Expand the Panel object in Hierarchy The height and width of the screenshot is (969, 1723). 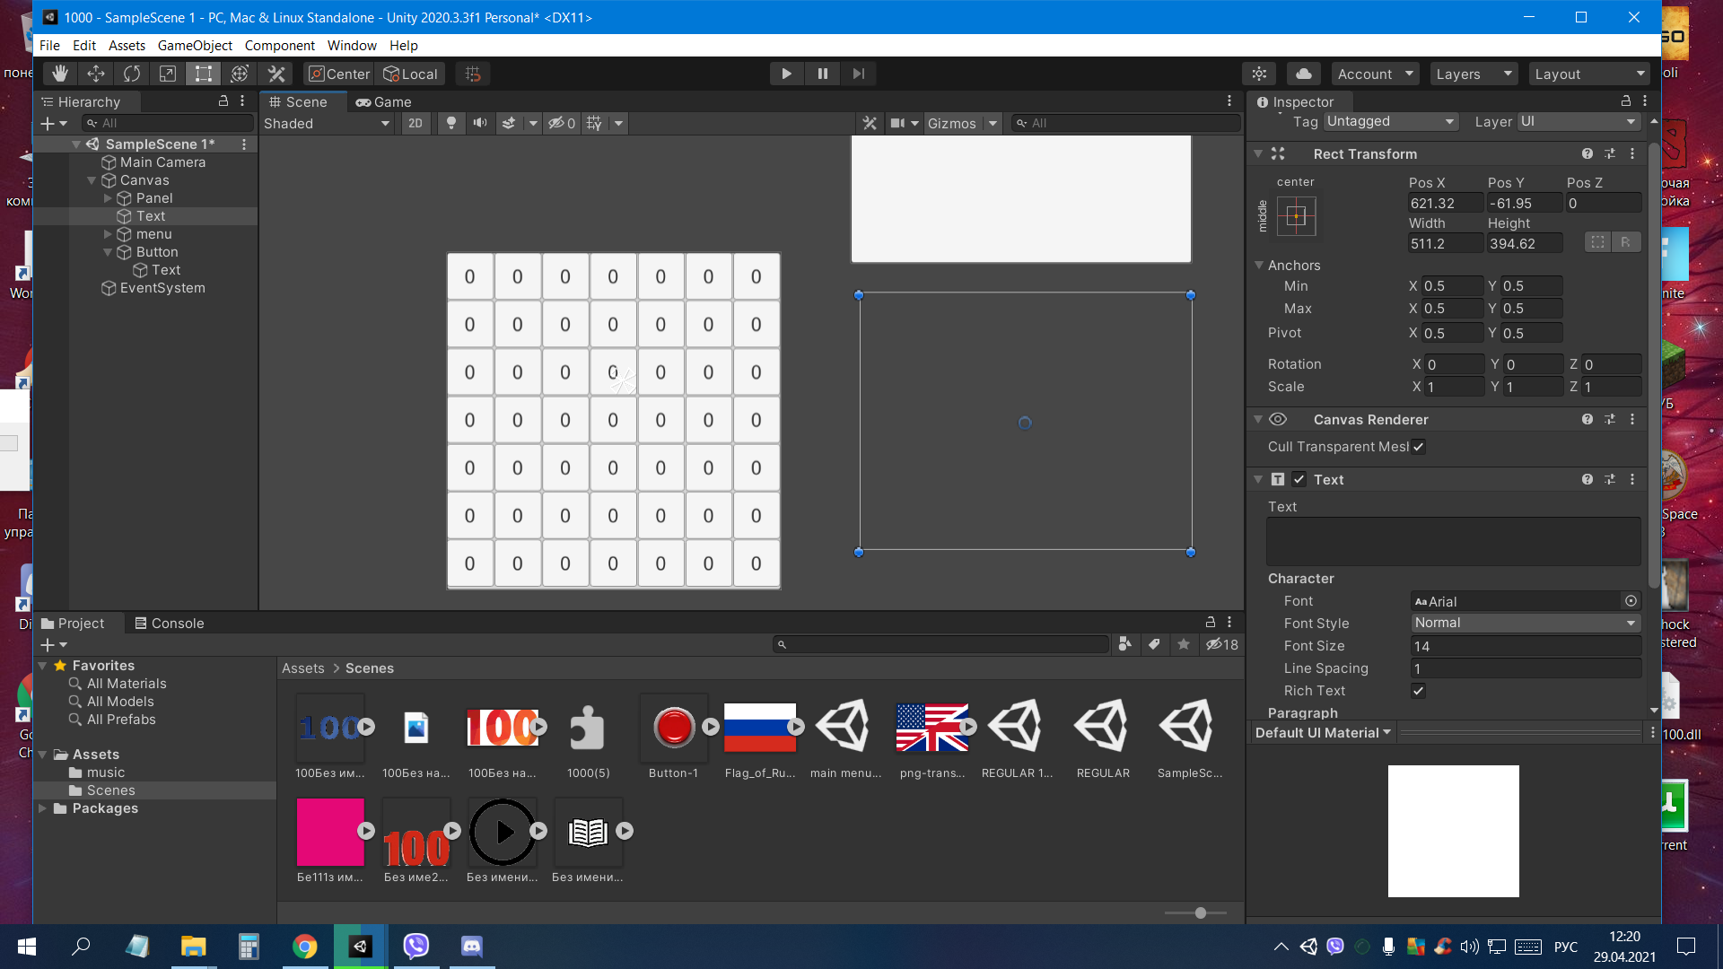click(x=108, y=198)
